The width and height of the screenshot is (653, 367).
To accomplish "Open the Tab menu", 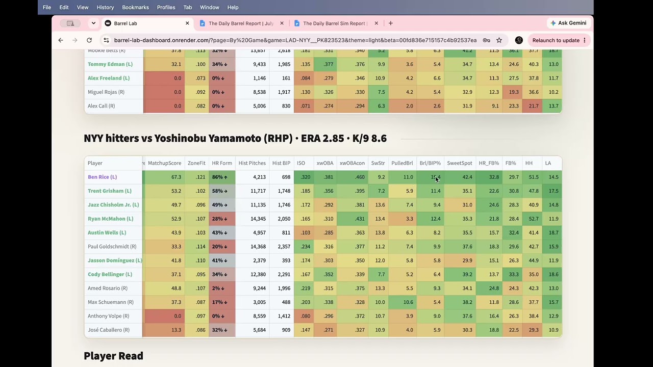I will point(188,7).
